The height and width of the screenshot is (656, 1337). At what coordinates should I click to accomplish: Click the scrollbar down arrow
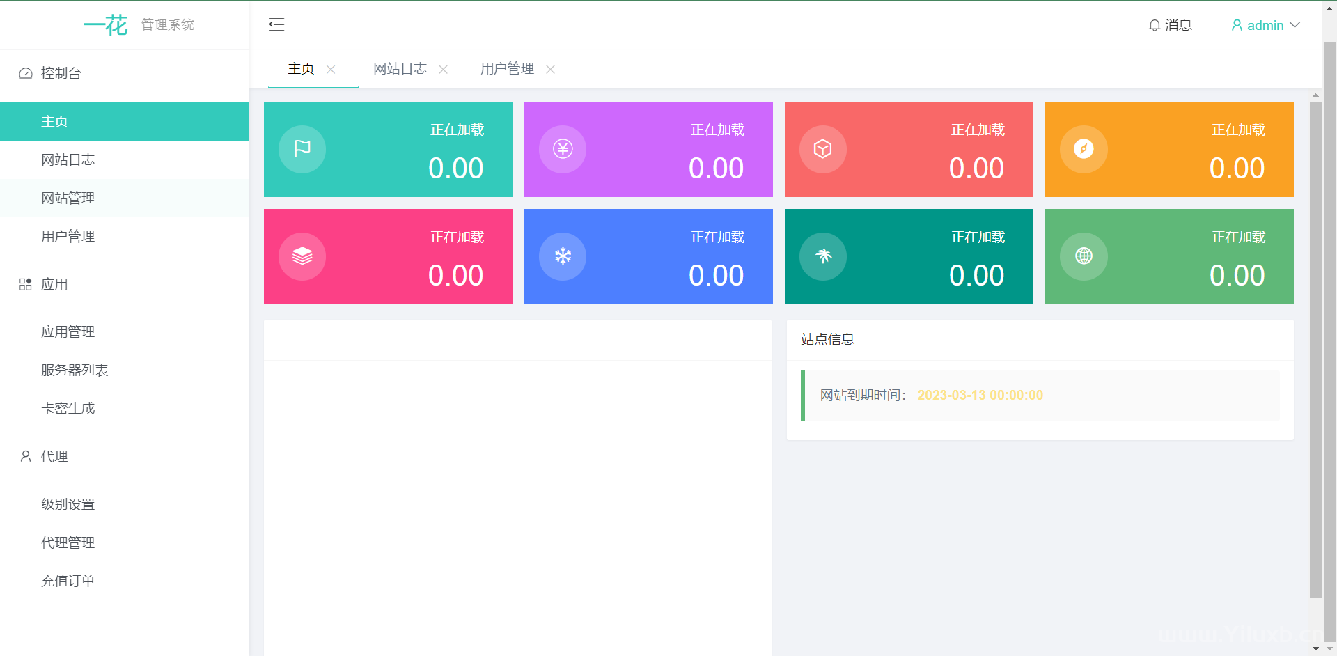(1315, 648)
